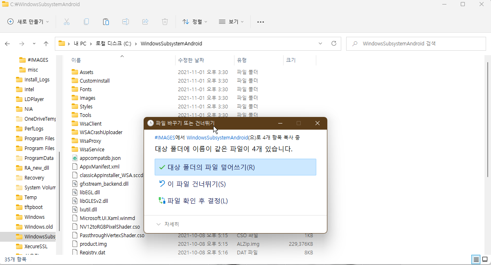Open the 새로 만들기 (New) dropdown
This screenshot has height=265, width=491.
coord(28,22)
